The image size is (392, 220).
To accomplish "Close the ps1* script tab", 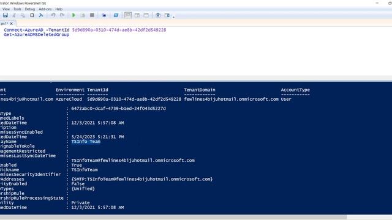I will tap(11, 23).
